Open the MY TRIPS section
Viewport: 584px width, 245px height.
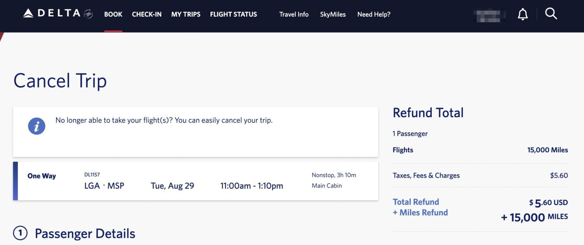pyautogui.click(x=186, y=14)
